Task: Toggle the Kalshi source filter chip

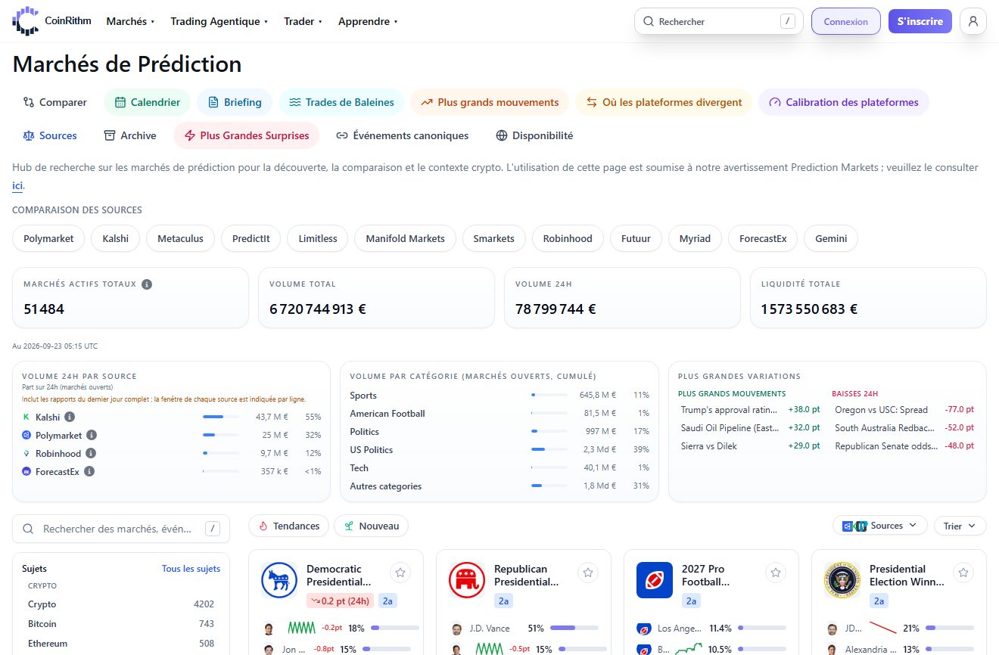Action: 116,238
